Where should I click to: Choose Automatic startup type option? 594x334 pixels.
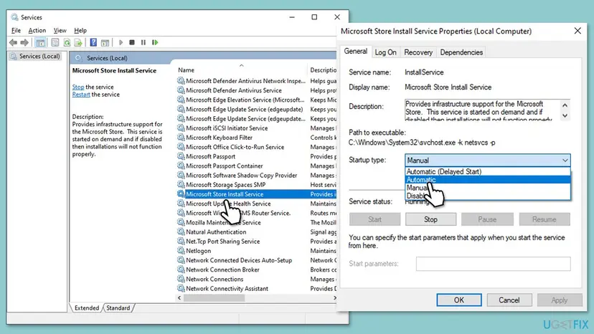tap(487, 179)
